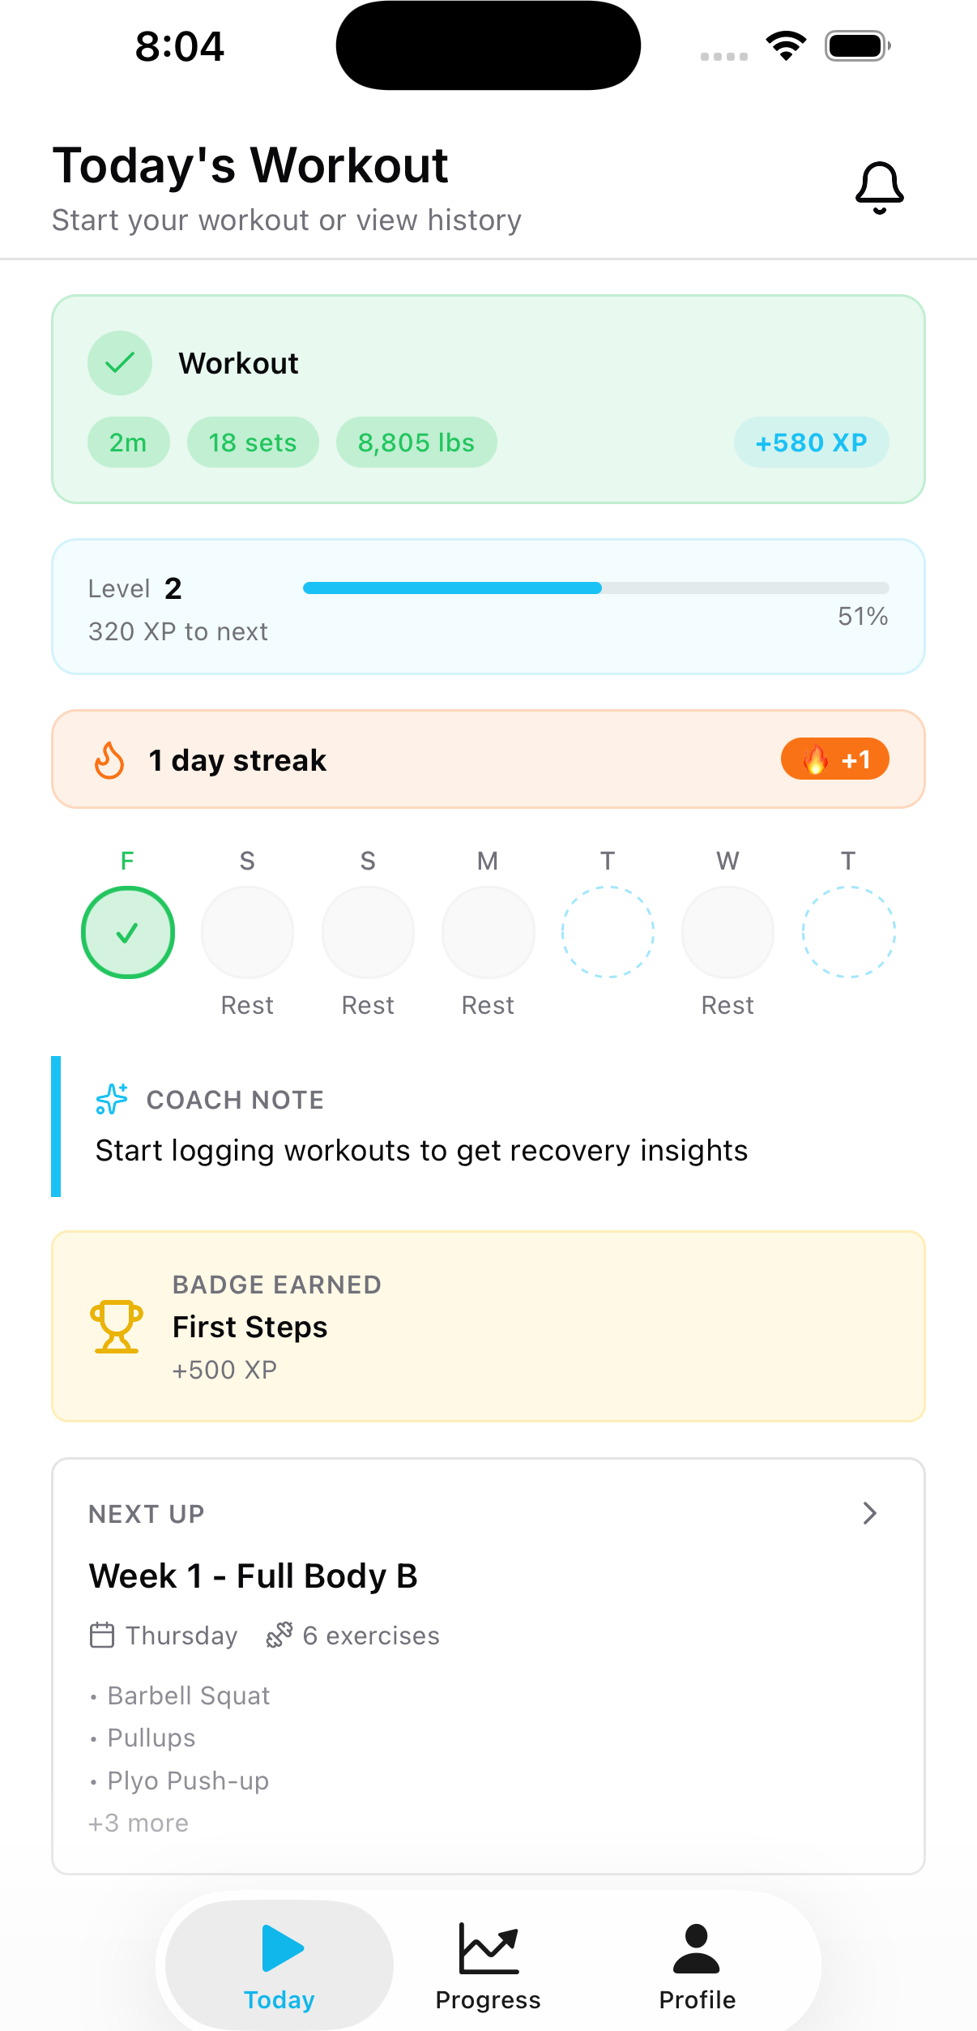Open the Progress chart icon
Screen dimensions: 977x2031
tap(487, 1948)
